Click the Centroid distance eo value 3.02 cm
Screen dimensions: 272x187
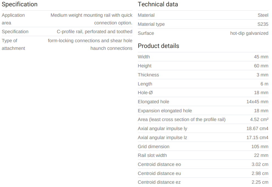pos(260,165)
